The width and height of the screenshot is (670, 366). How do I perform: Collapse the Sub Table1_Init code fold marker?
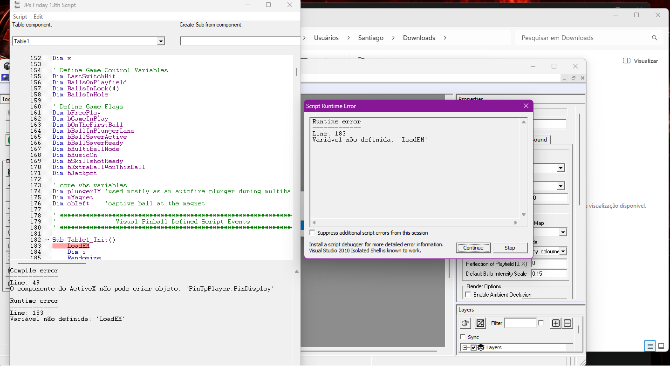tap(47, 240)
